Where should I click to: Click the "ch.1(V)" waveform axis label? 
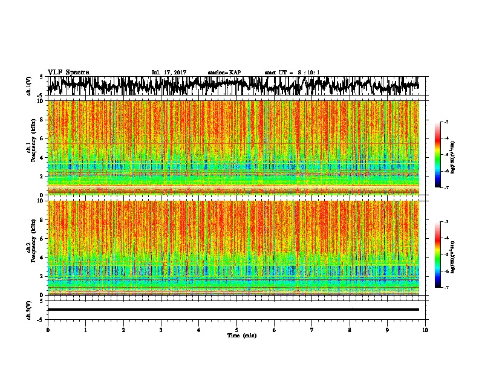(x=29, y=86)
